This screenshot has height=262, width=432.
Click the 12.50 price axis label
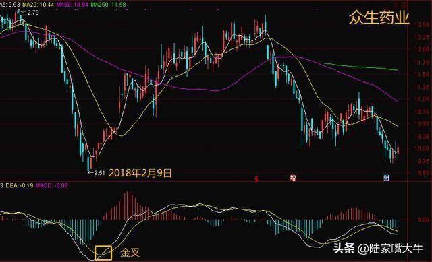point(422,25)
